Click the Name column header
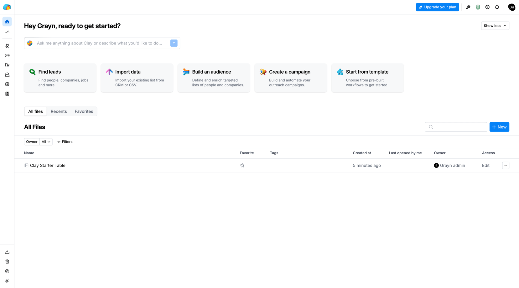519x288 pixels. [x=29, y=153]
